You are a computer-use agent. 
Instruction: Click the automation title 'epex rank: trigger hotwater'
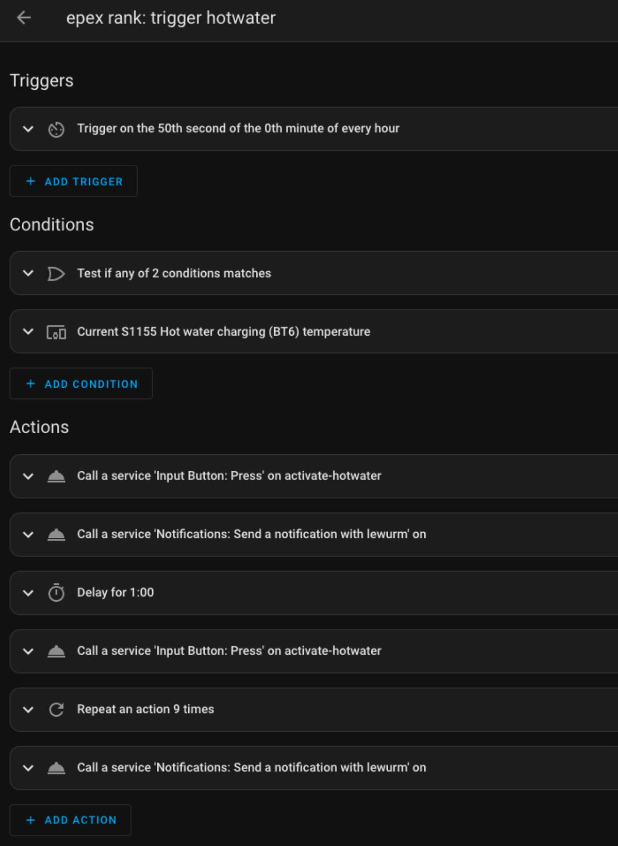(x=171, y=18)
